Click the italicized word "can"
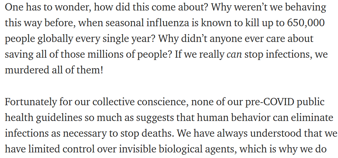 click(234, 55)
